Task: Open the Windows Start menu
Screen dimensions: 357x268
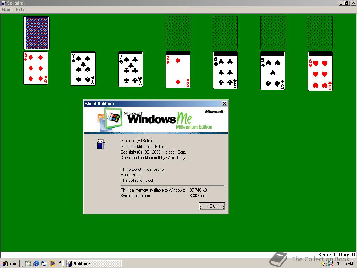Action: pos(10,263)
